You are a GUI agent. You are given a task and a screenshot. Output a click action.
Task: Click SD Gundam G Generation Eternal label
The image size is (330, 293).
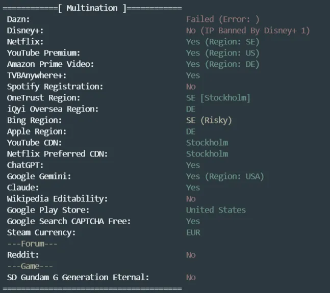click(x=78, y=277)
